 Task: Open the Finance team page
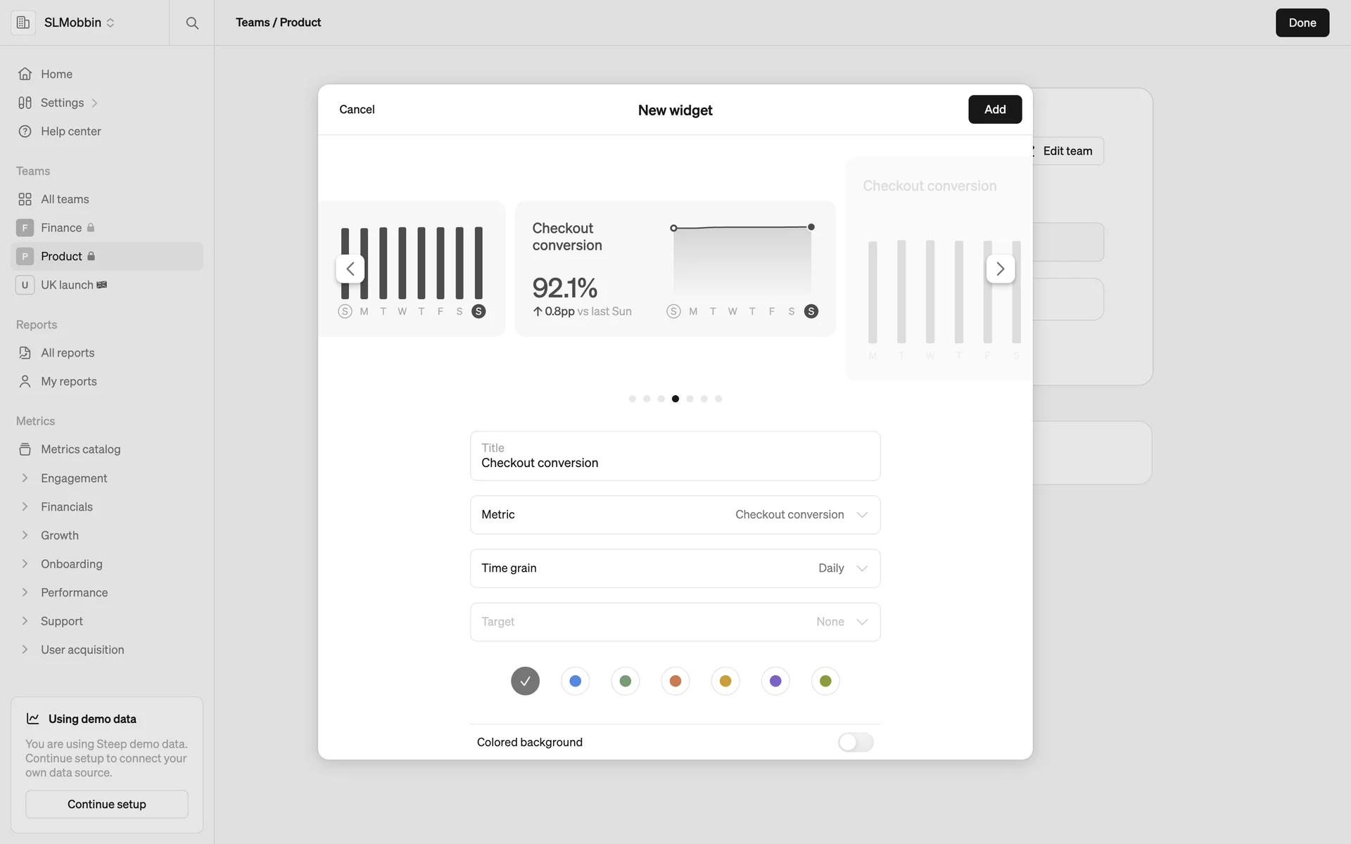click(61, 228)
